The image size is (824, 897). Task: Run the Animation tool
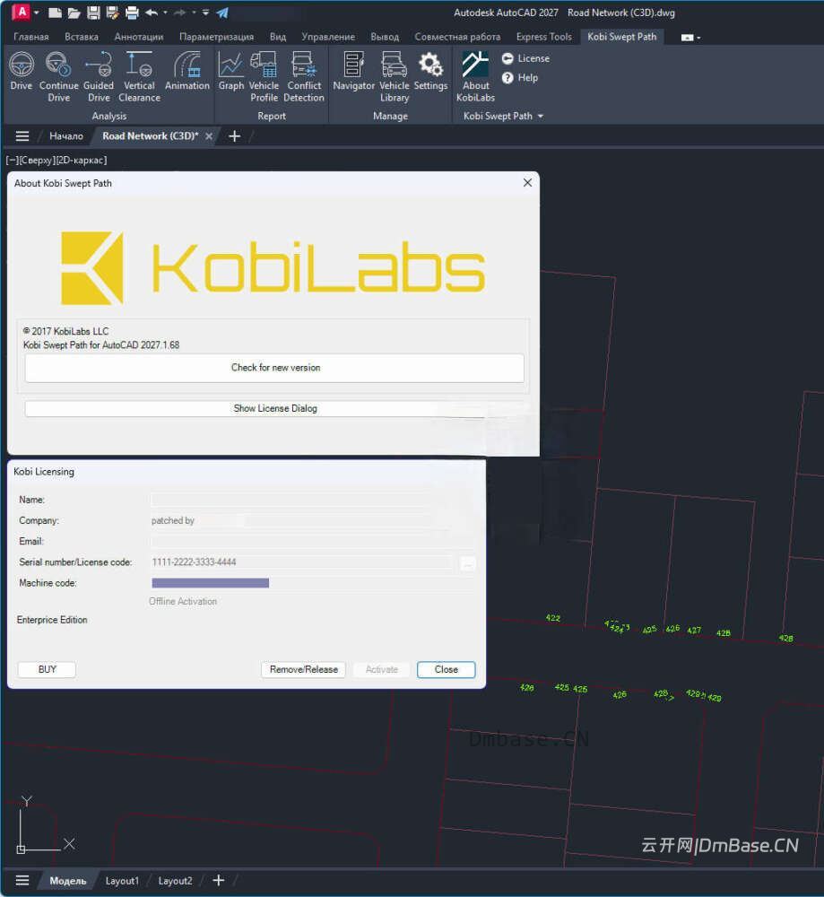tap(187, 70)
